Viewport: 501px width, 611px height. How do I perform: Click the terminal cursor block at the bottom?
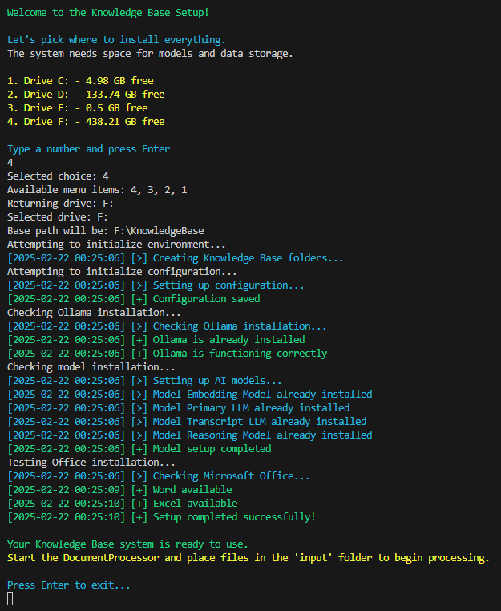10,598
